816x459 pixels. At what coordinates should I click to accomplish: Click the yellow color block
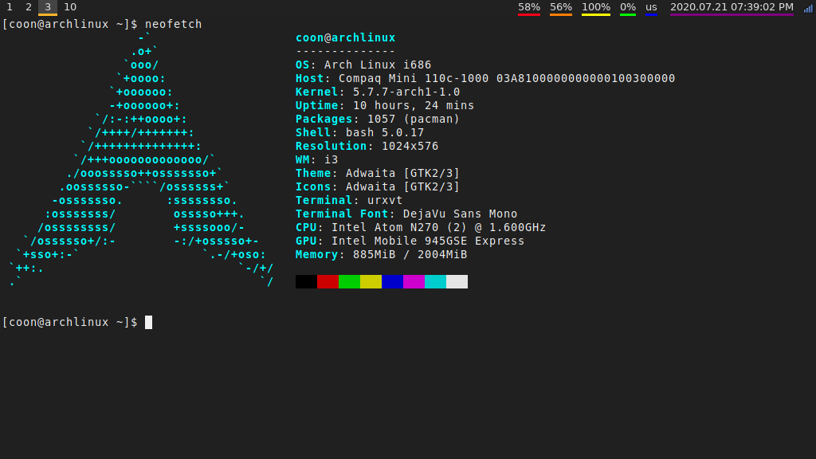coord(371,281)
